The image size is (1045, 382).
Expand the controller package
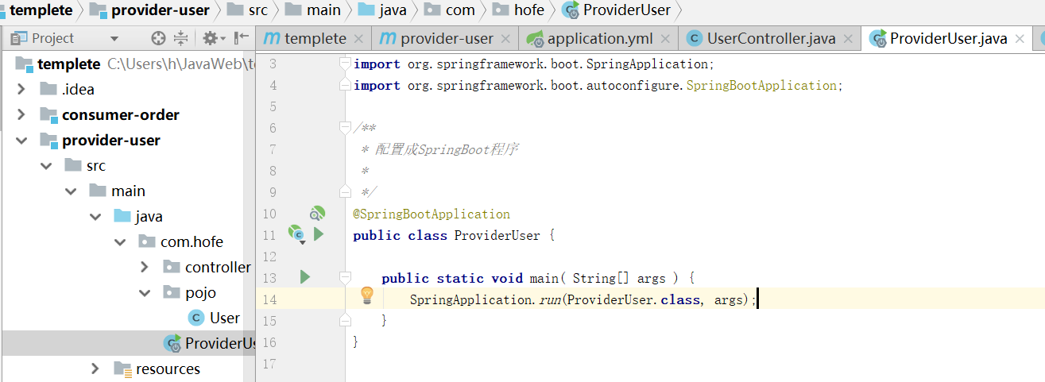(x=145, y=267)
